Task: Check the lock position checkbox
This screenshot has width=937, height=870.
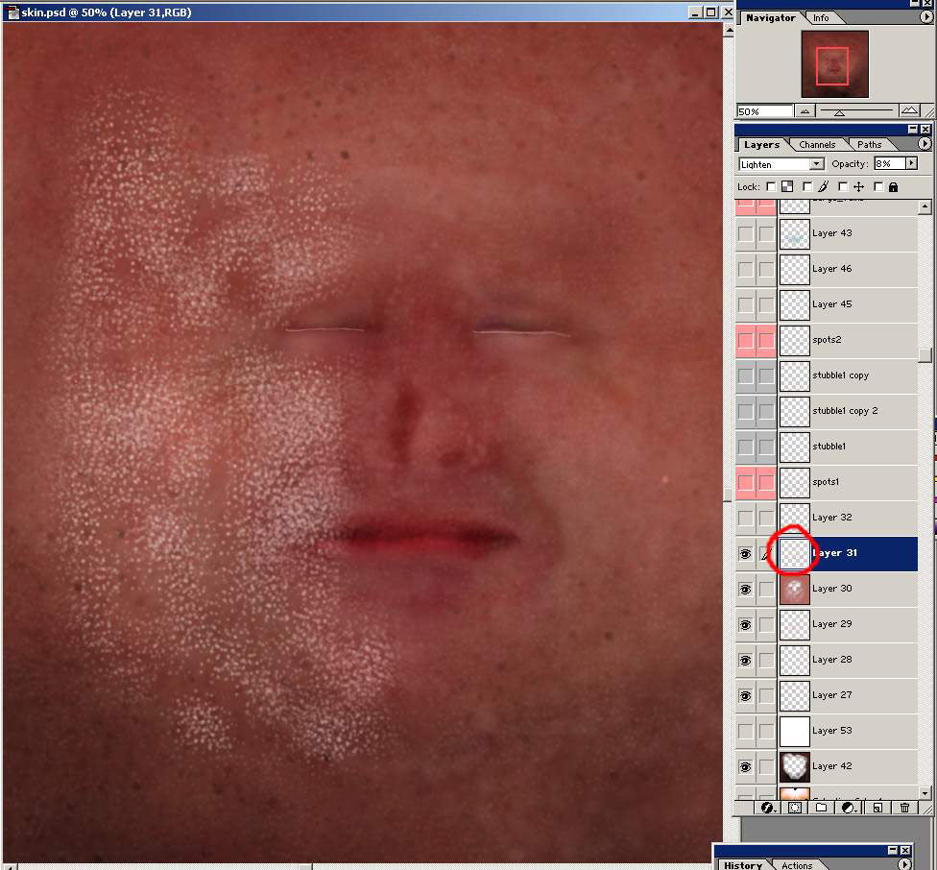Action: pyautogui.click(x=843, y=187)
